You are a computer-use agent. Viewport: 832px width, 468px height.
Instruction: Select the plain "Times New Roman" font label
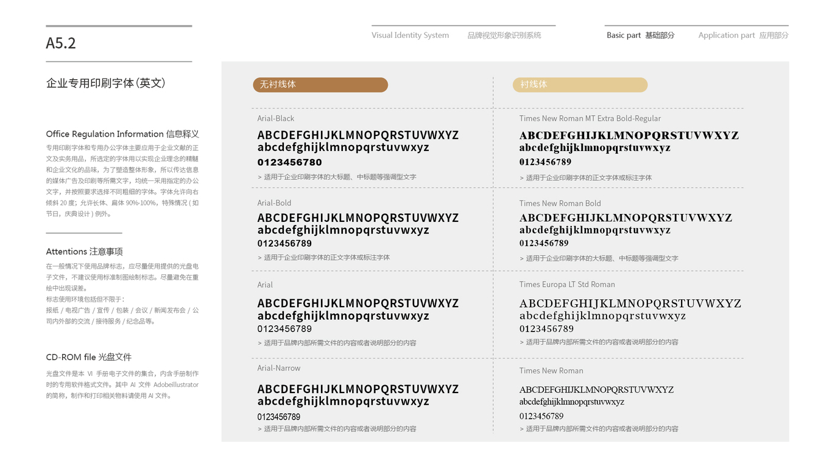click(551, 370)
